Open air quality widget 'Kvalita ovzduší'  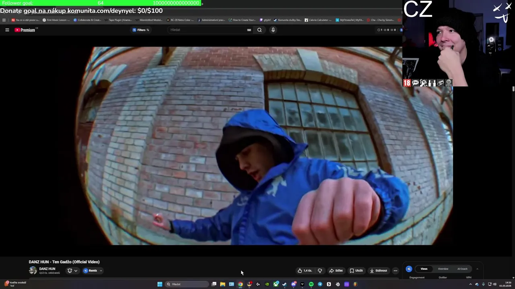(x=15, y=284)
